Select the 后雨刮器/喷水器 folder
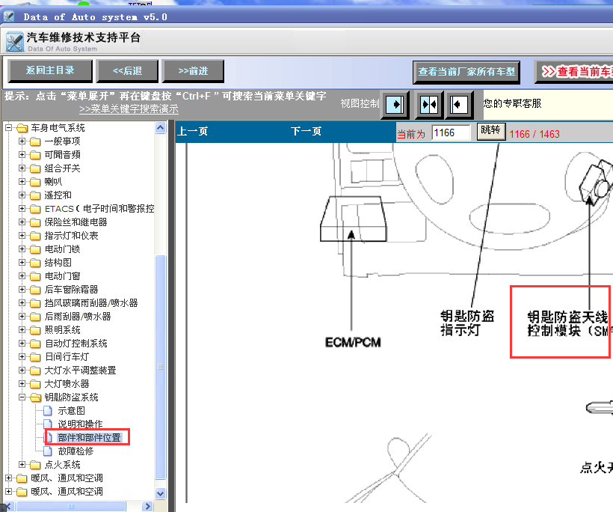 78,317
